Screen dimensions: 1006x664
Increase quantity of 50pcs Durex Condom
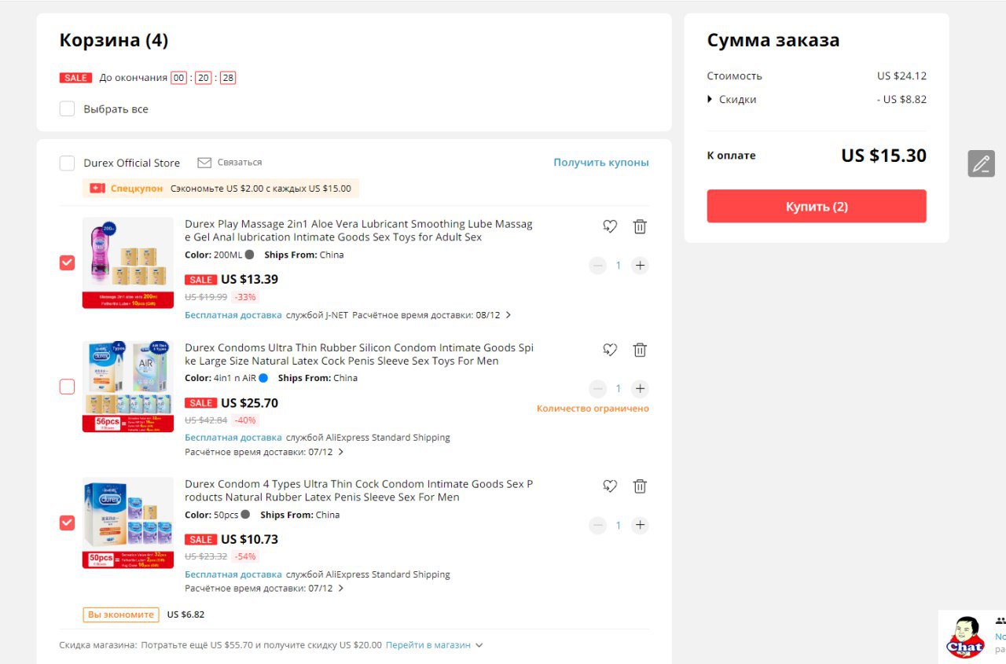[640, 525]
